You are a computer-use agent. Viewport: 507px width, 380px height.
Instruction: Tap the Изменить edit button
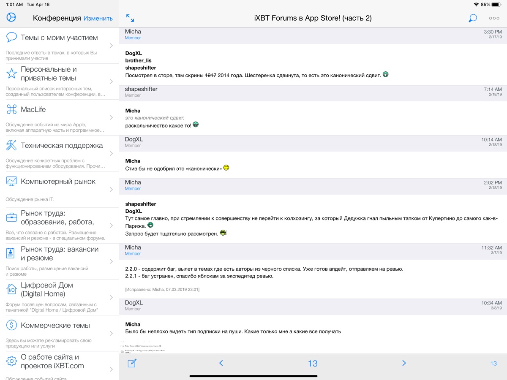[98, 18]
